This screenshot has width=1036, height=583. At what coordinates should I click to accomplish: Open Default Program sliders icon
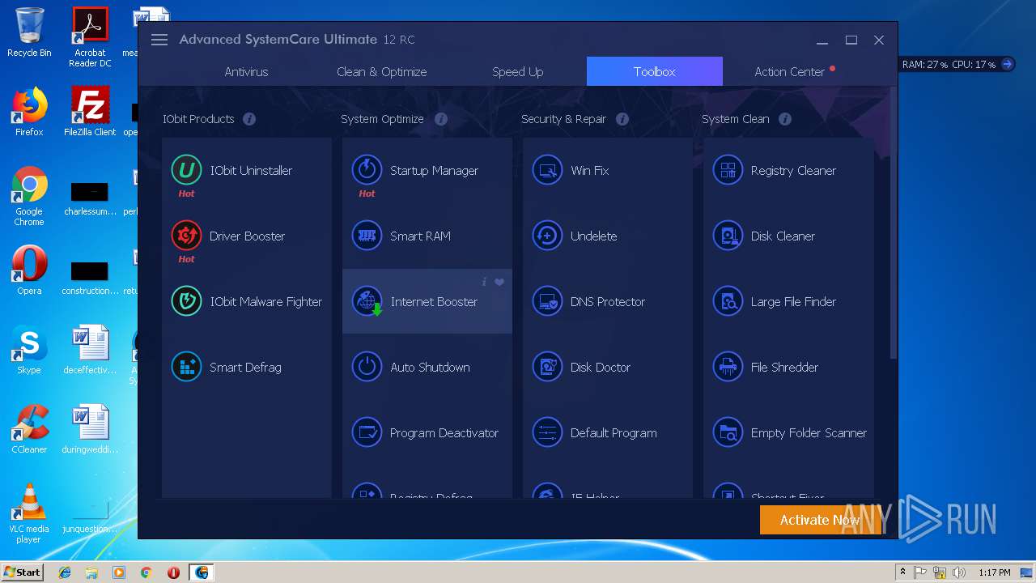[547, 432]
